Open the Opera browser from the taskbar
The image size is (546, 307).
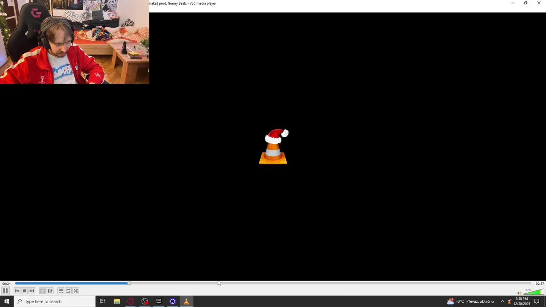click(131, 301)
